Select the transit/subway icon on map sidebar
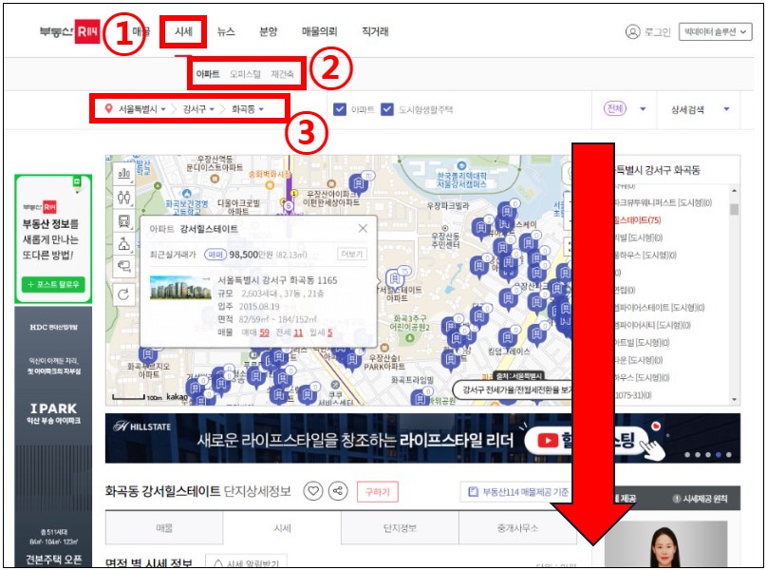Screen dimensions: 767x570 [124, 221]
